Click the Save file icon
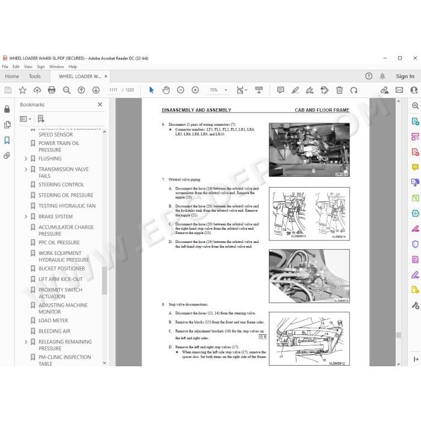421x421 pixels. click(x=8, y=90)
